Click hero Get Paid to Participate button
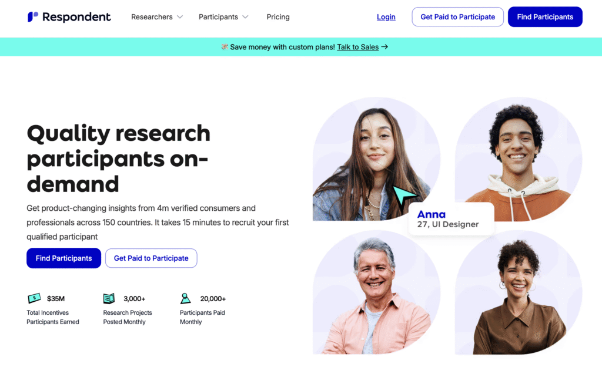 (x=151, y=258)
